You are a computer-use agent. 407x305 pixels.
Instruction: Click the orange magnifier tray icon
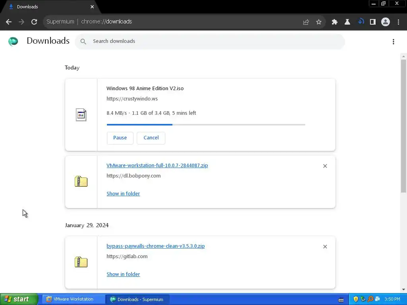[370, 299]
